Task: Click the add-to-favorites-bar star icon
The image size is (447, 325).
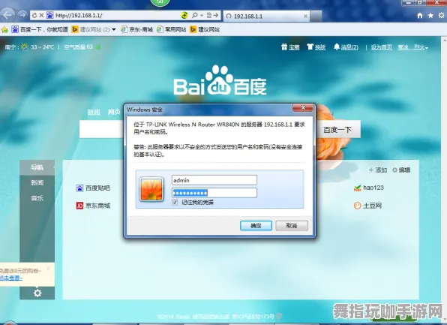Action: pyautogui.click(x=4, y=29)
